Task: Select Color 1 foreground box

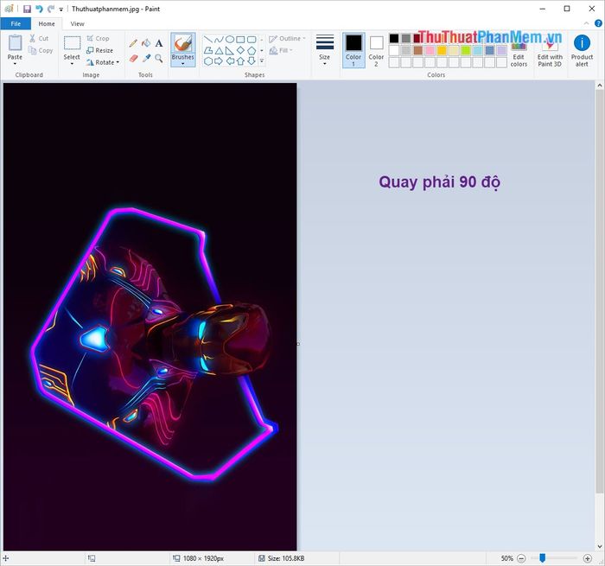Action: [353, 50]
